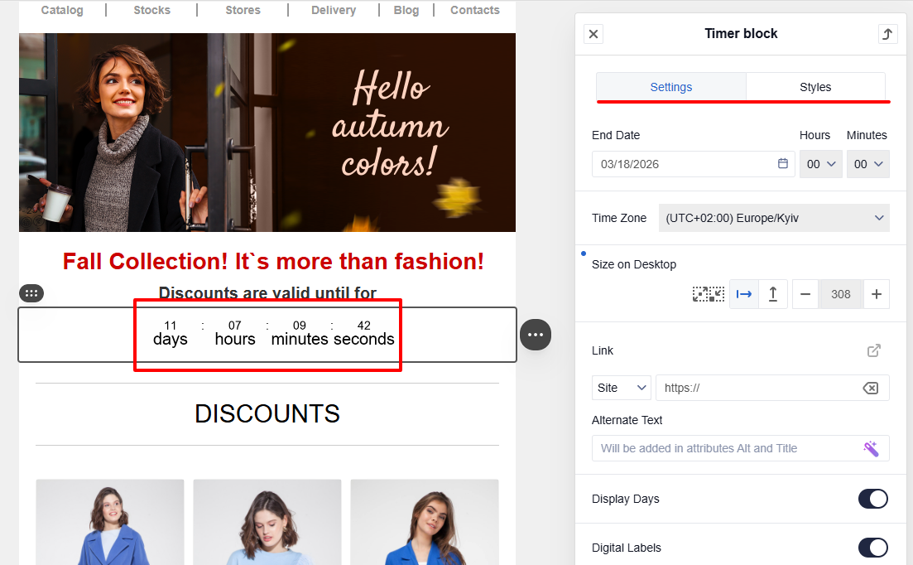Viewport: 913px width, 565px height.
Task: Open the Delivery menu link
Action: (x=334, y=10)
